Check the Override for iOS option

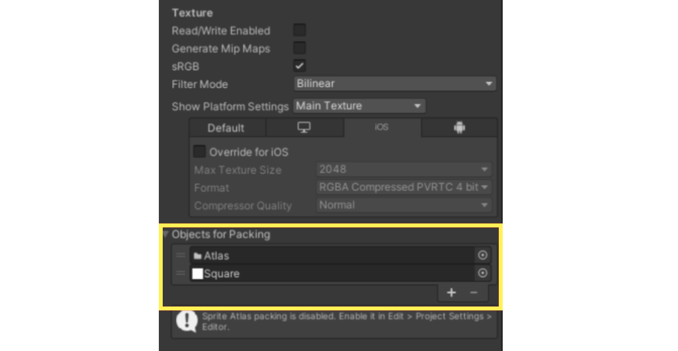pos(199,151)
